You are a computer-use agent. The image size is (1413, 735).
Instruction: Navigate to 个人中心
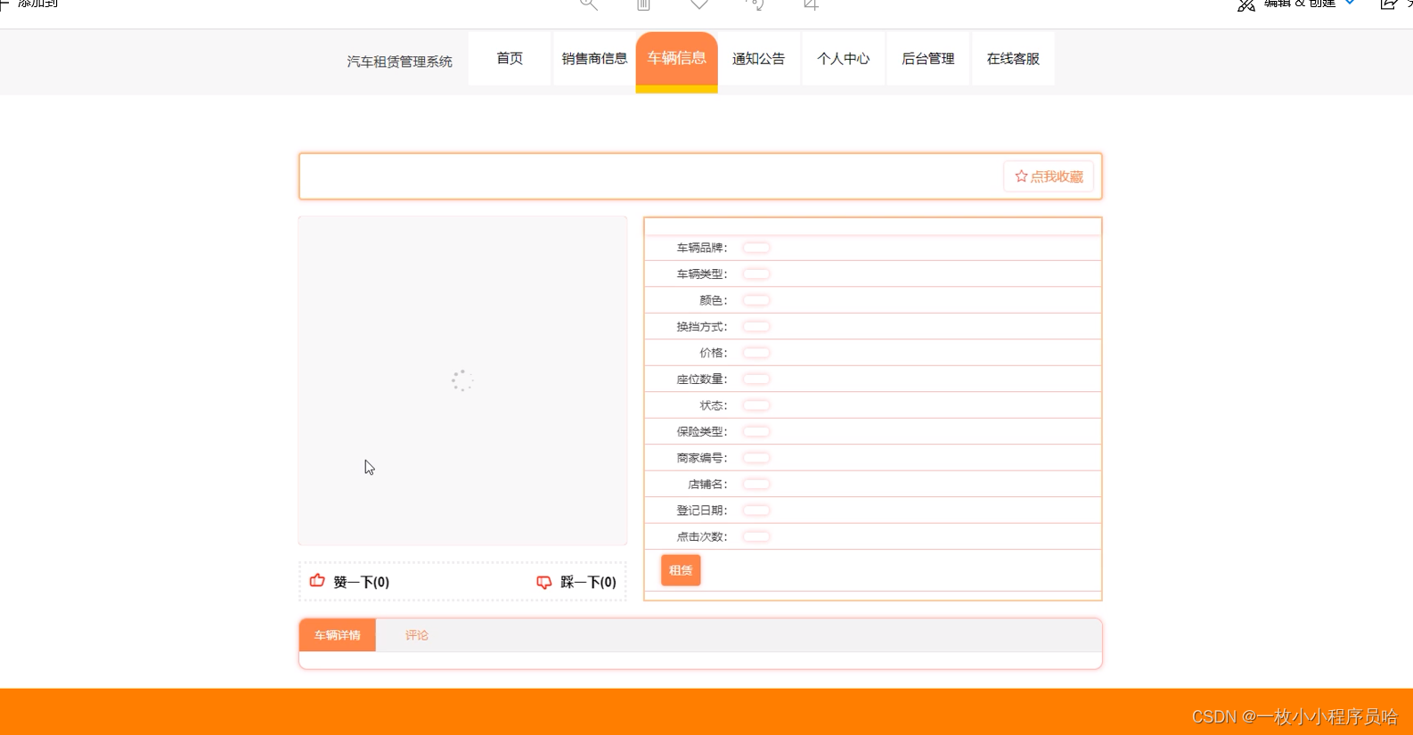(x=844, y=58)
